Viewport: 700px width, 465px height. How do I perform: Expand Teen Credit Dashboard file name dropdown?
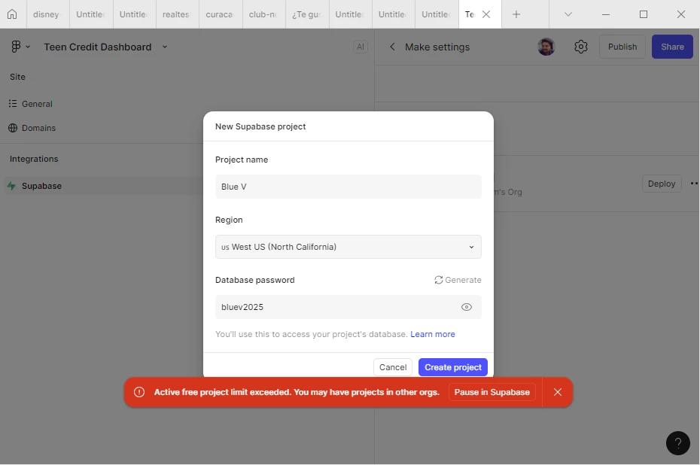click(165, 47)
